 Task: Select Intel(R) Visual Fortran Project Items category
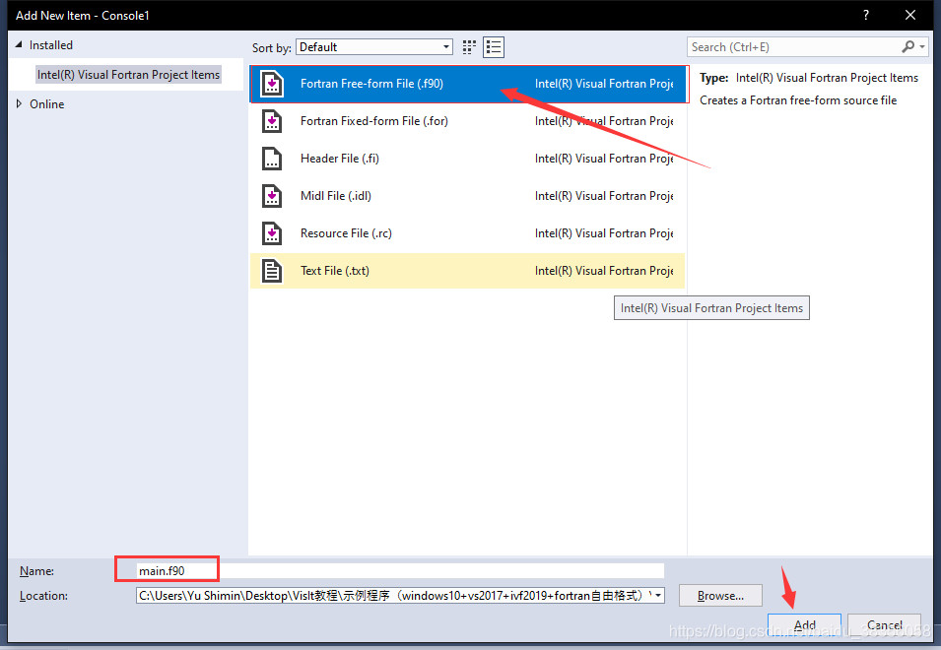tap(128, 74)
